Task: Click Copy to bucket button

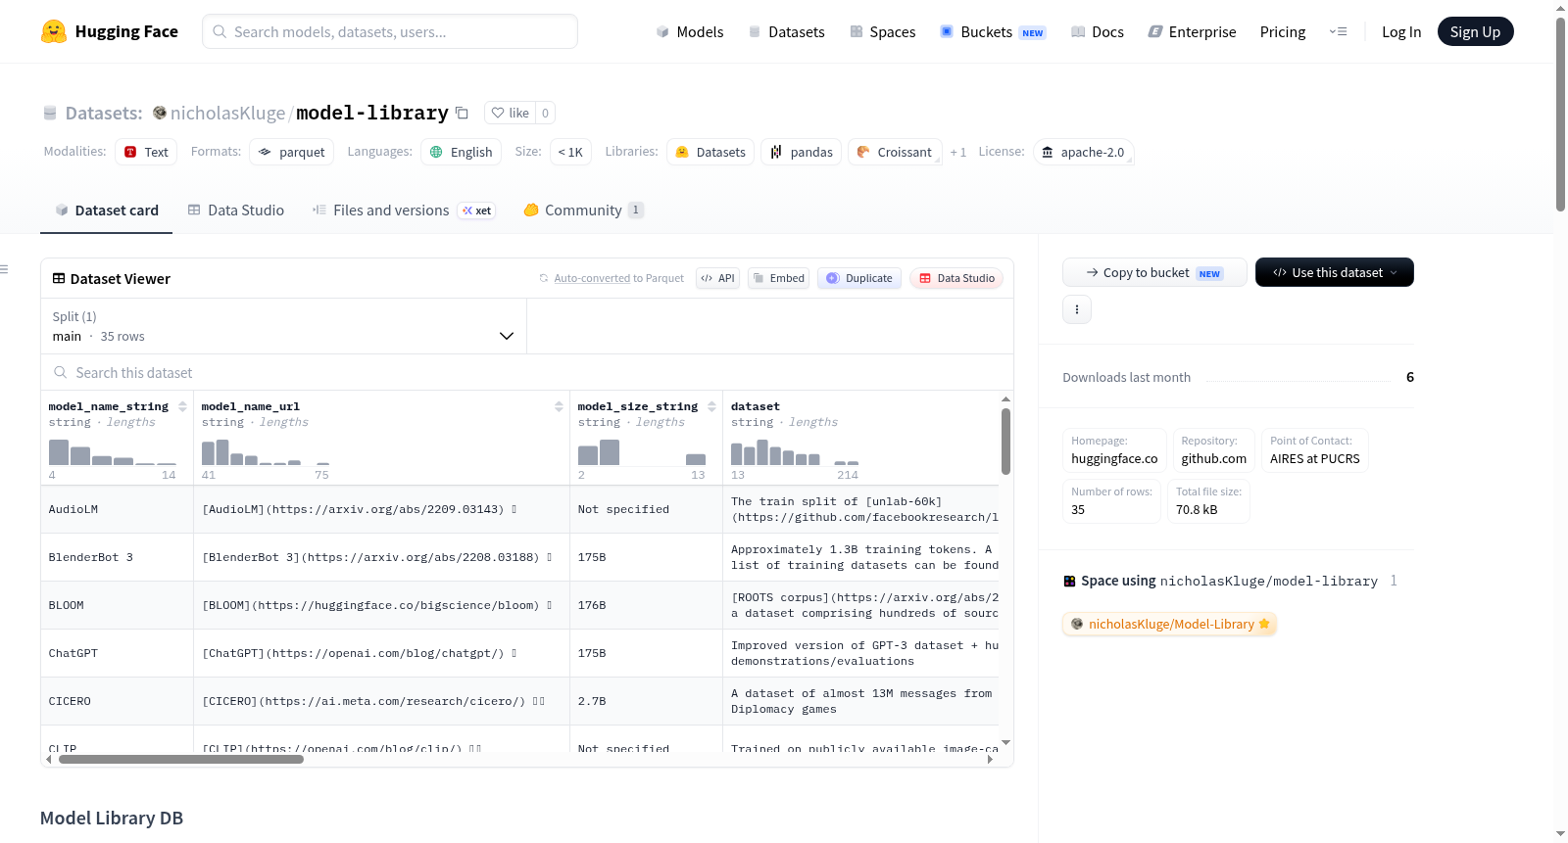Action: point(1154,272)
